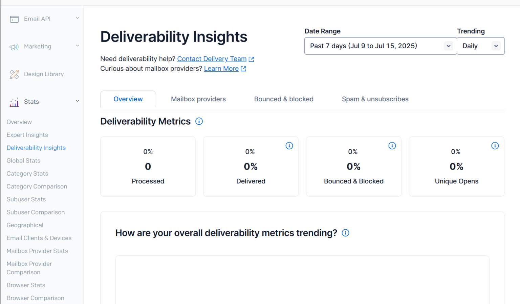Click the info icon on Bounced & Blocked card
This screenshot has height=304, width=520.
392,146
